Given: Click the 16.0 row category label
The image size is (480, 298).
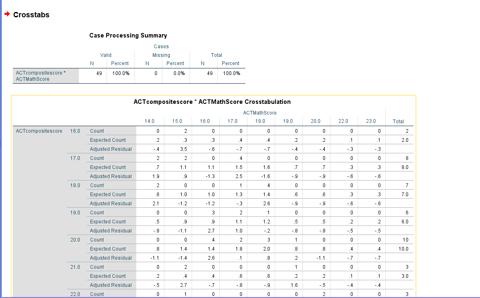Looking at the screenshot, I should click(75, 131).
